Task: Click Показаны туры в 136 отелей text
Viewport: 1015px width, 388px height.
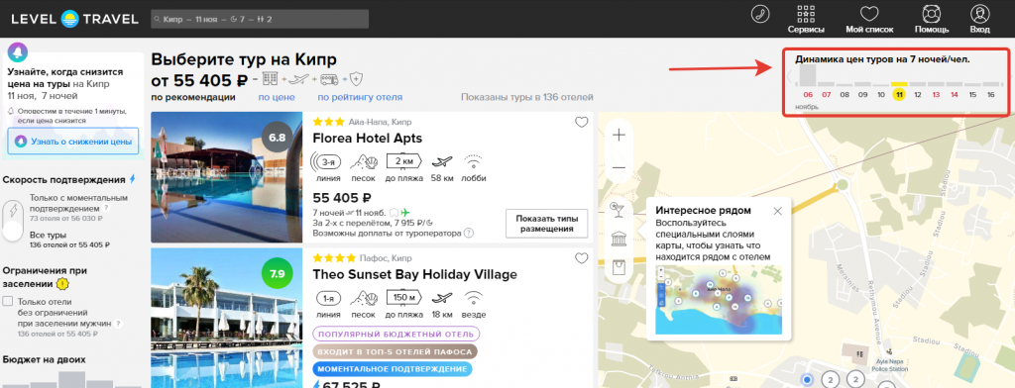Action: [x=527, y=97]
